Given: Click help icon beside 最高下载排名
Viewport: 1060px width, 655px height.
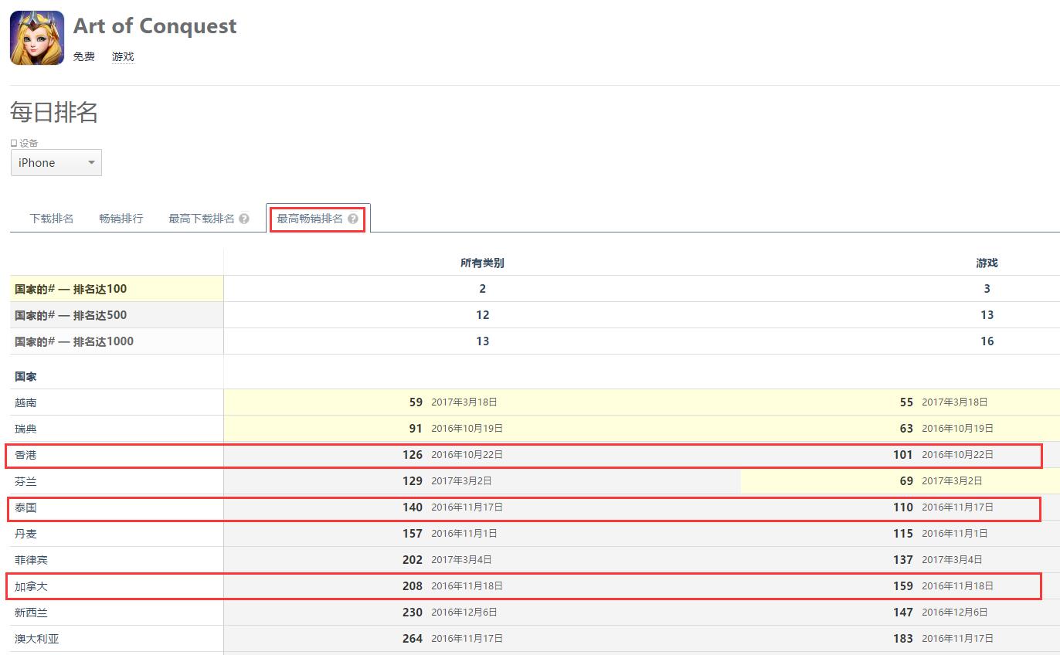Looking at the screenshot, I should 244,219.
